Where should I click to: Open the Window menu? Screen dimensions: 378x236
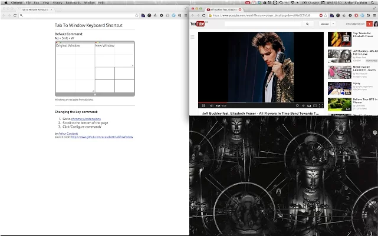90,2
